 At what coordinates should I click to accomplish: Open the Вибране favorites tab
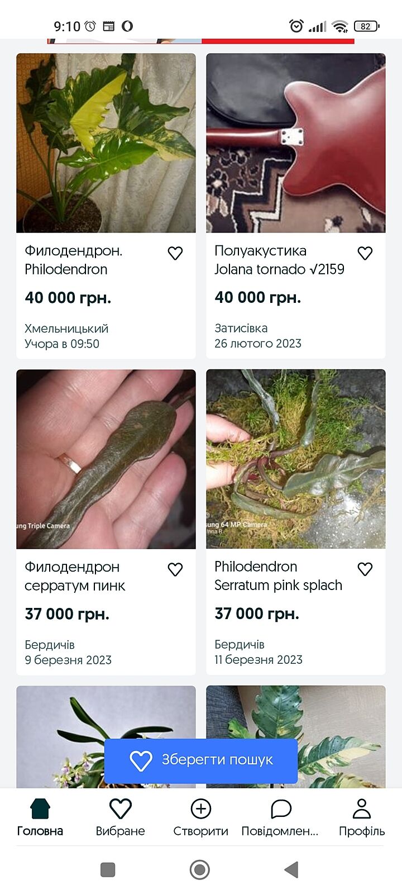pyautogui.click(x=120, y=817)
